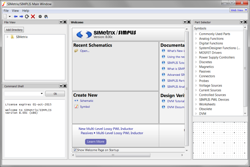Click the Welcome page vertical scrollbar thumb
Image resolution: width=250 pixels, height=167 pixels.
[187, 89]
